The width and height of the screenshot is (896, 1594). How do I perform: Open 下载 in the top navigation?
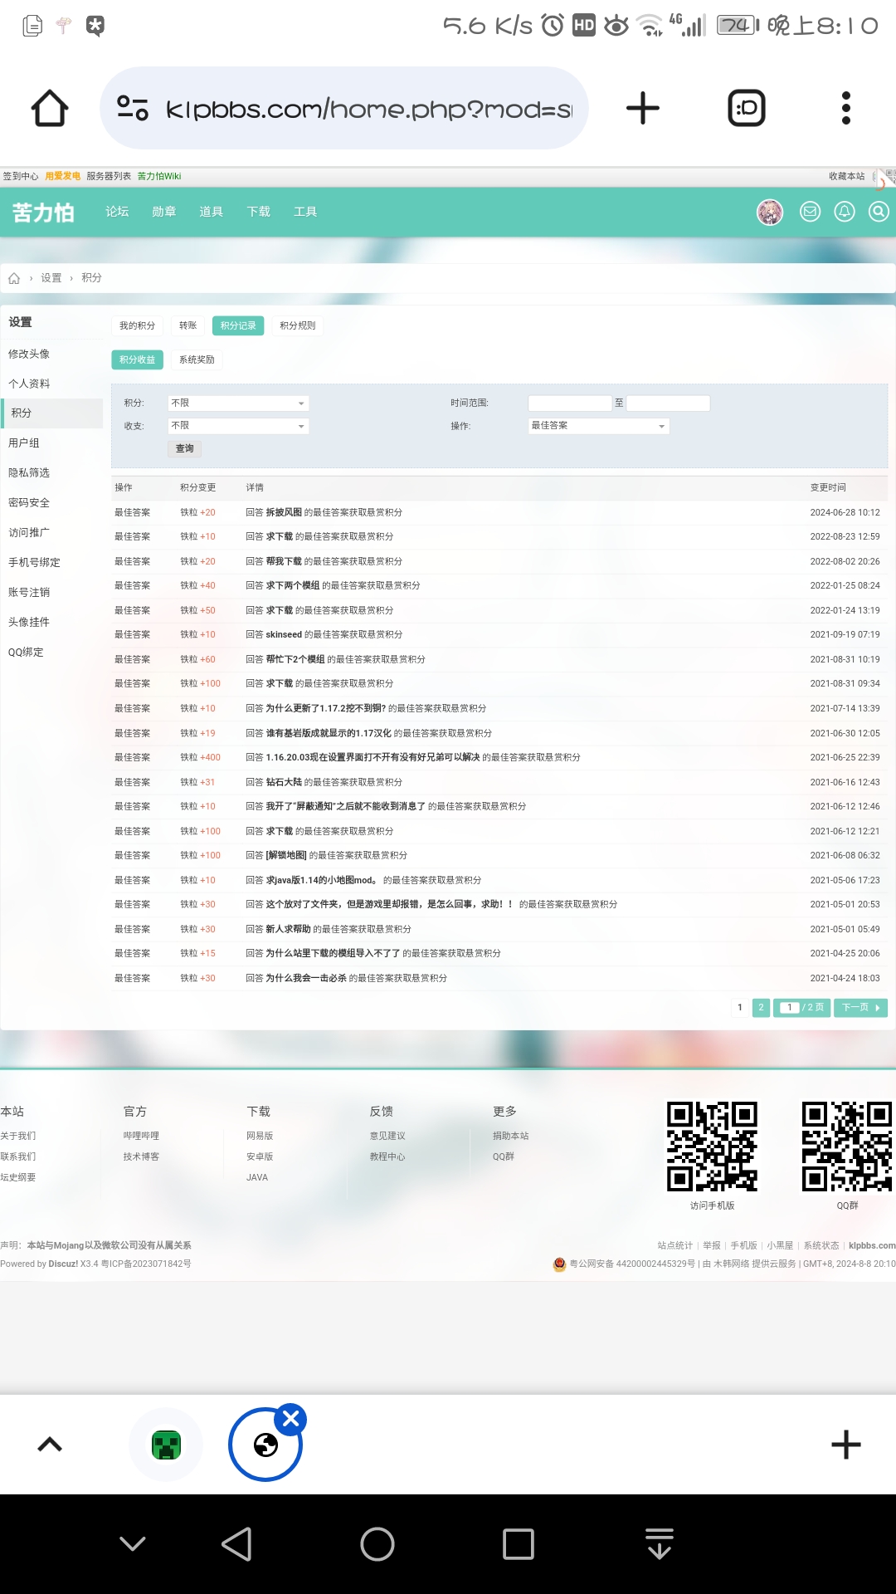click(258, 212)
